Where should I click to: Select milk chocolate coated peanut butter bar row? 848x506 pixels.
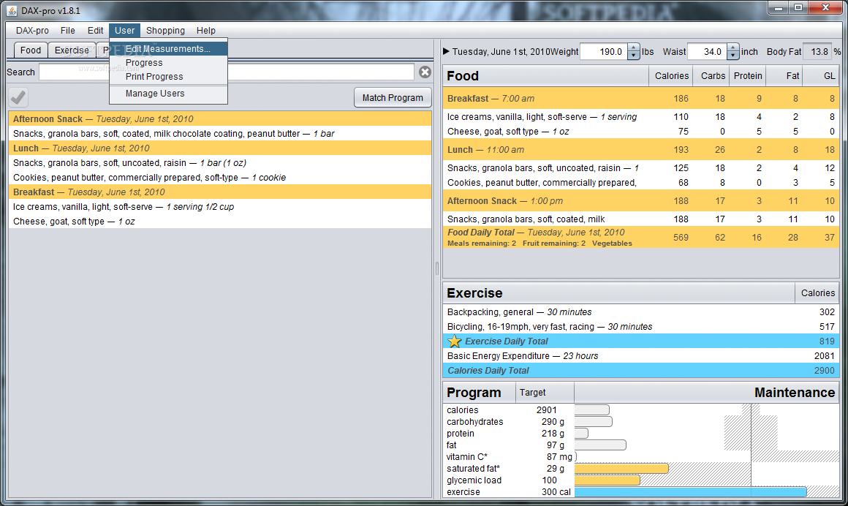[220, 134]
